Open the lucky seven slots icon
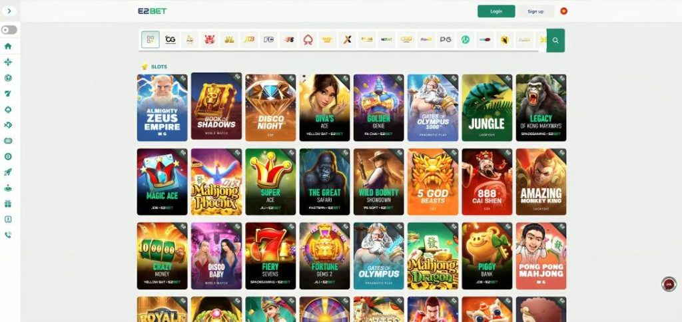Screen dimensions: 682x322 point(8,93)
